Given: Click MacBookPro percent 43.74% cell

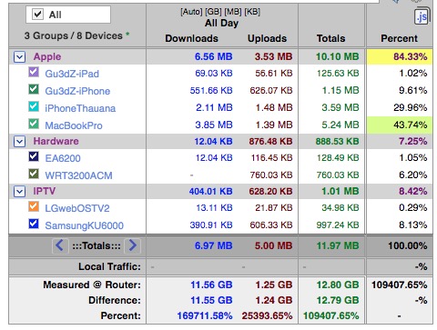Looking at the screenshot, I should coord(400,125).
